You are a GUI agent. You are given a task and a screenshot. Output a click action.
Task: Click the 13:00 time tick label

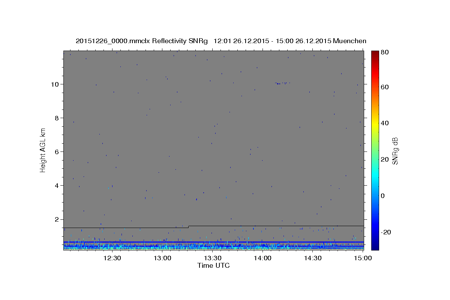[162, 258]
